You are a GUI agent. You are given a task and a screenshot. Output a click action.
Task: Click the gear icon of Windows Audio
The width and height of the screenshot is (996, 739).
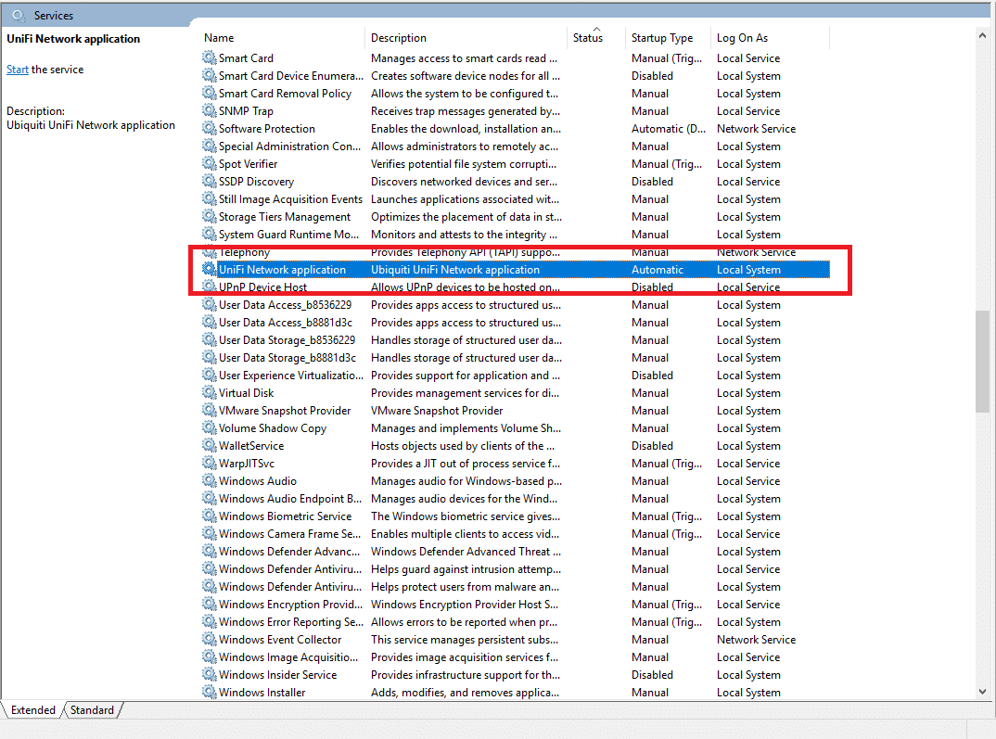coord(209,480)
